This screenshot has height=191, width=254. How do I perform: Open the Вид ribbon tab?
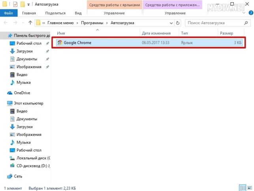pyautogui.click(x=78, y=13)
